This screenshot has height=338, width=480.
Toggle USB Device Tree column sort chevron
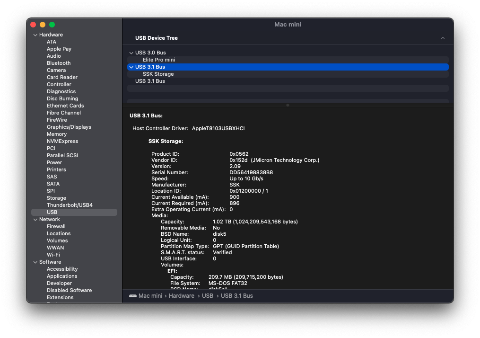(443, 38)
